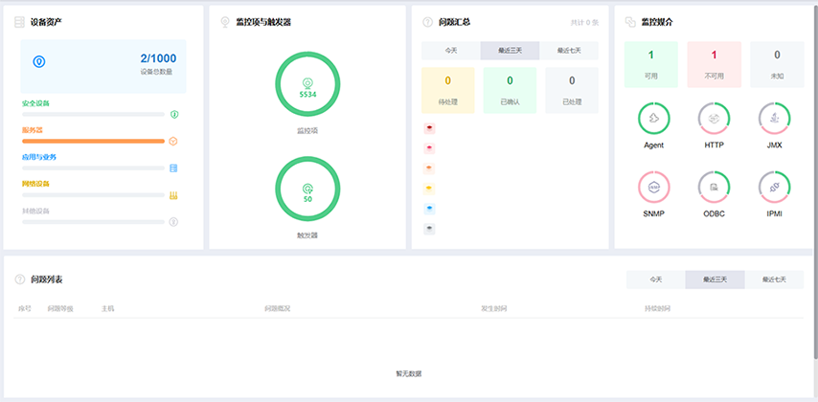This screenshot has height=402, width=818.
Task: Click the 发生时间 column header
Action: (493, 308)
